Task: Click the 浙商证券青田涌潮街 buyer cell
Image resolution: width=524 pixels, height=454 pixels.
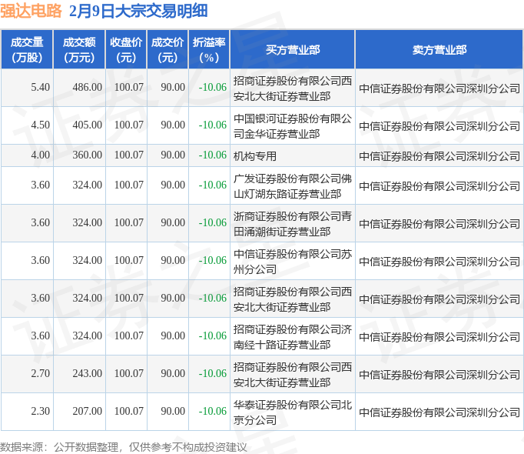Action: click(293, 223)
